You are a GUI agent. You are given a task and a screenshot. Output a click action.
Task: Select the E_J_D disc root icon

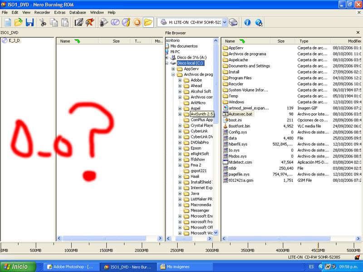pyautogui.click(x=5, y=41)
